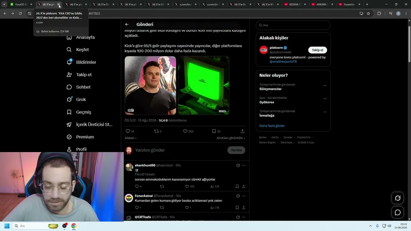Image resolution: width=411 pixels, height=231 pixels.
Task: Expand Windows system tray hidden icons
Action: coord(370,226)
